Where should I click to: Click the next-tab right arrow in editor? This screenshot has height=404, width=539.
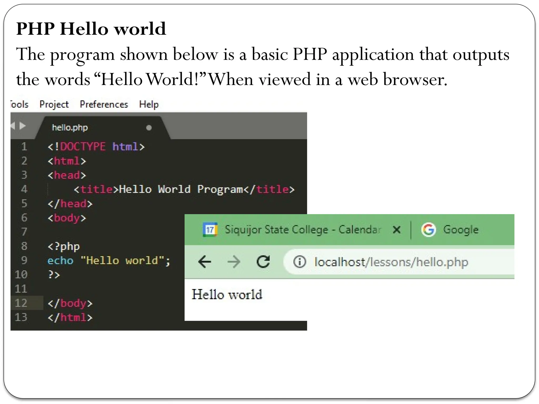point(23,126)
